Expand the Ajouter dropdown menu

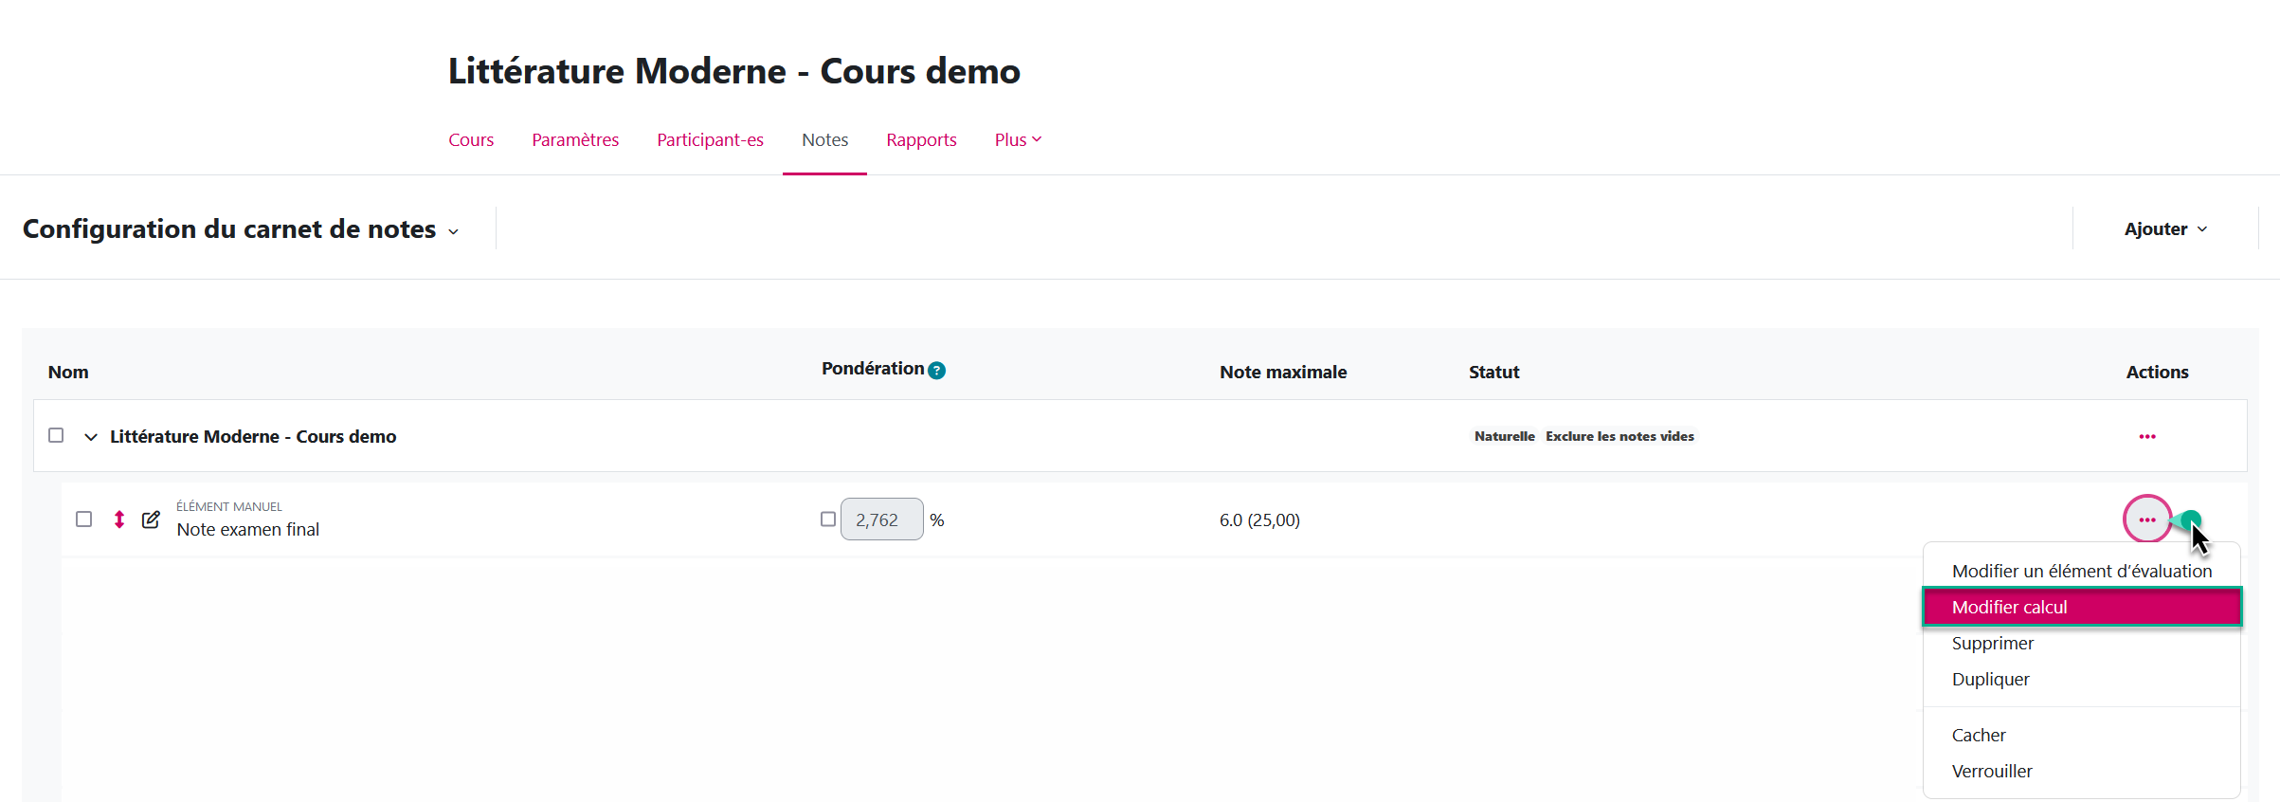[x=2164, y=229]
